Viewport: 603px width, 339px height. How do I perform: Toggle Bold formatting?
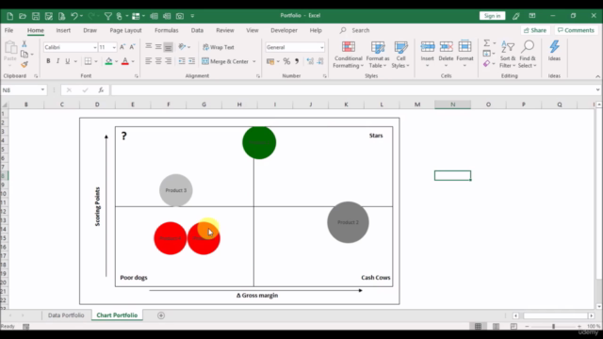click(48, 60)
